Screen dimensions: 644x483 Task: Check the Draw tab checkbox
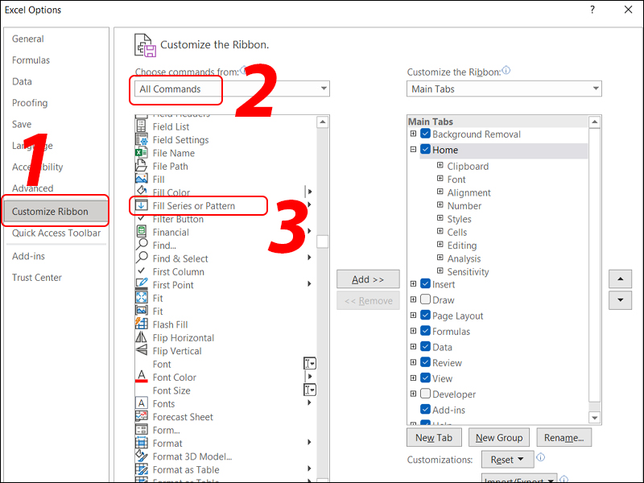(425, 299)
